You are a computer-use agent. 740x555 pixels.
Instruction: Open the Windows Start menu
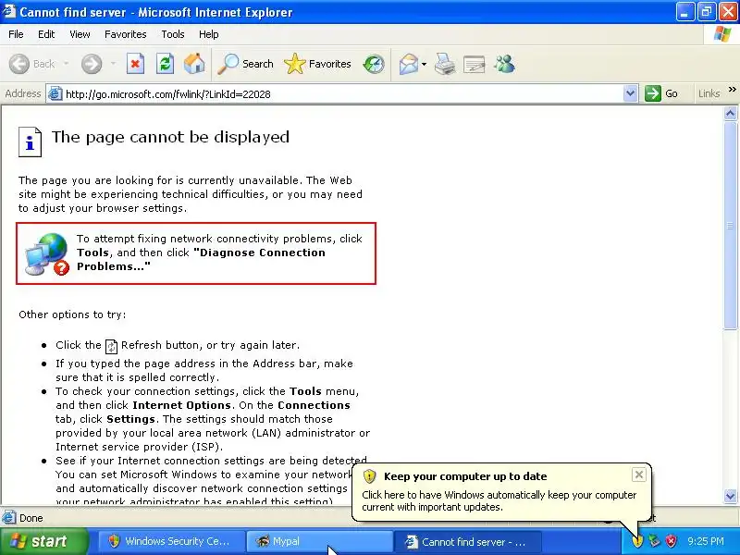[43, 541]
